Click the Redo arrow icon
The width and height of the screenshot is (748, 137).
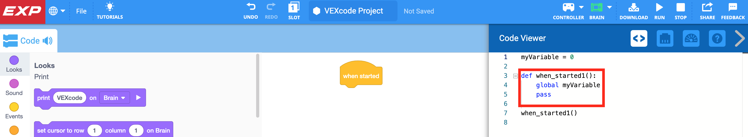(x=271, y=7)
